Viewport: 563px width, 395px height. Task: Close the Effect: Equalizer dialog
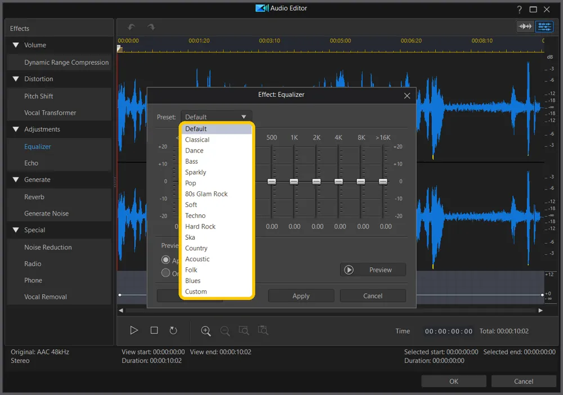[x=407, y=96]
